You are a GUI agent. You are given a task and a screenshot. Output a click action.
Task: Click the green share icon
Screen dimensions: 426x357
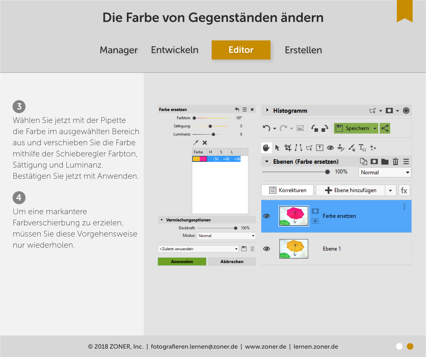tap(385, 128)
